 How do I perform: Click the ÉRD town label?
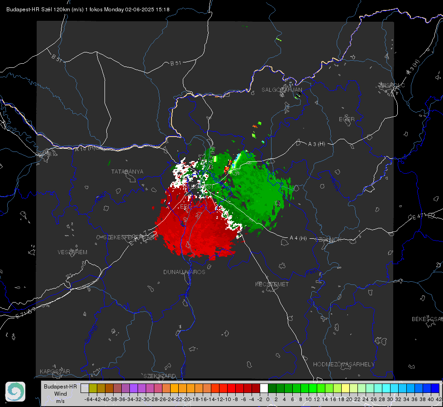click(x=186, y=207)
